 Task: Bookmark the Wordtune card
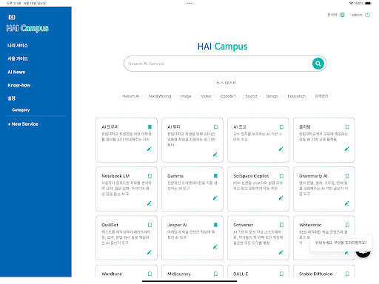[150, 274]
